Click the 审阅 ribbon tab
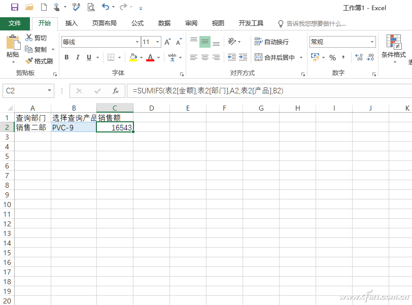Viewport: 412px width, 305px height. (191, 23)
